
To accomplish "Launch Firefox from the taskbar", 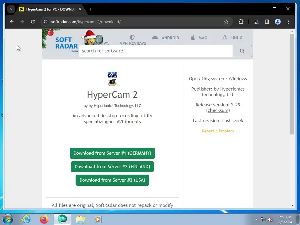I will click(x=44, y=219).
